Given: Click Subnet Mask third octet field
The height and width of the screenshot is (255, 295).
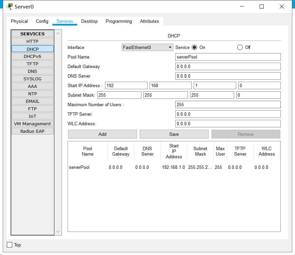Looking at the screenshot, I should pos(212,95).
